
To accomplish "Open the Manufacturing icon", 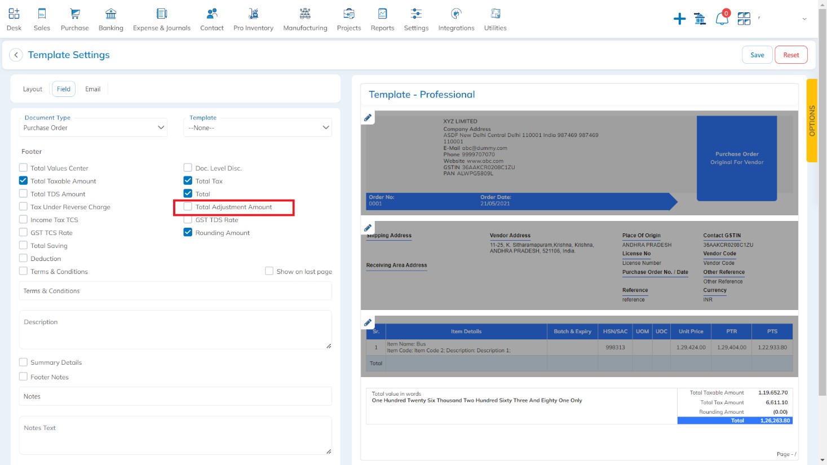I will coord(305,14).
